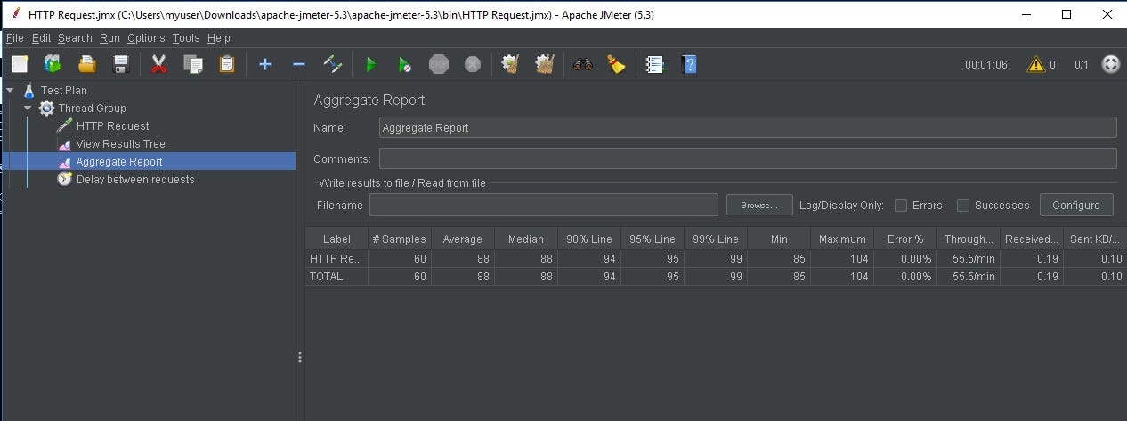Open the Templates icon in the toolbar

53,64
